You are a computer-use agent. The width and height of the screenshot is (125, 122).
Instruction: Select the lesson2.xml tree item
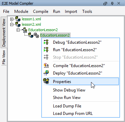click(31, 24)
